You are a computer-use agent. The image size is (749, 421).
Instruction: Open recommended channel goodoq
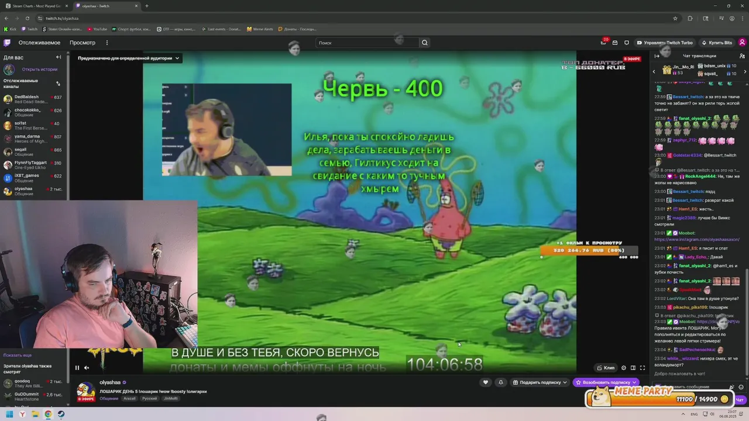click(x=34, y=383)
